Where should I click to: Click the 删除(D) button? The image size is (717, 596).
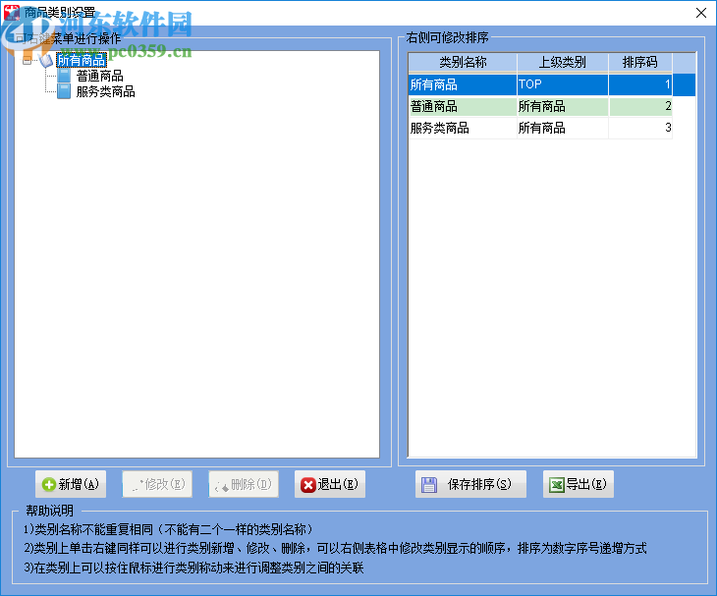pyautogui.click(x=244, y=484)
